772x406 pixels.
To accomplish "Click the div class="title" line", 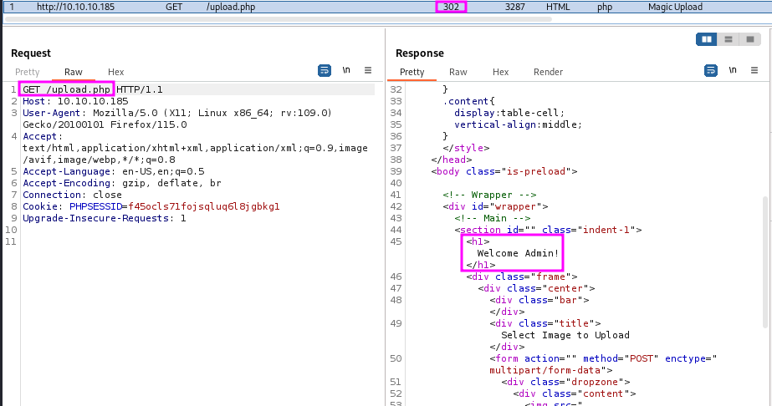I will click(x=545, y=323).
